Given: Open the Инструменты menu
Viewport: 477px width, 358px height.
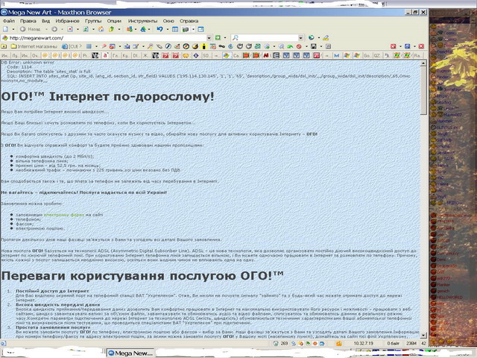Looking at the screenshot, I should pyautogui.click(x=142, y=21).
